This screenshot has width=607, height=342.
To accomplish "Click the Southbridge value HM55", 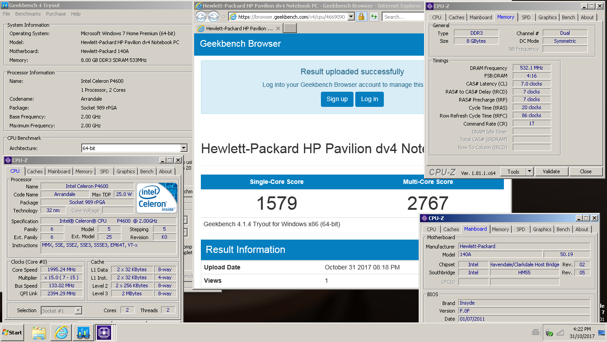I will (x=524, y=273).
